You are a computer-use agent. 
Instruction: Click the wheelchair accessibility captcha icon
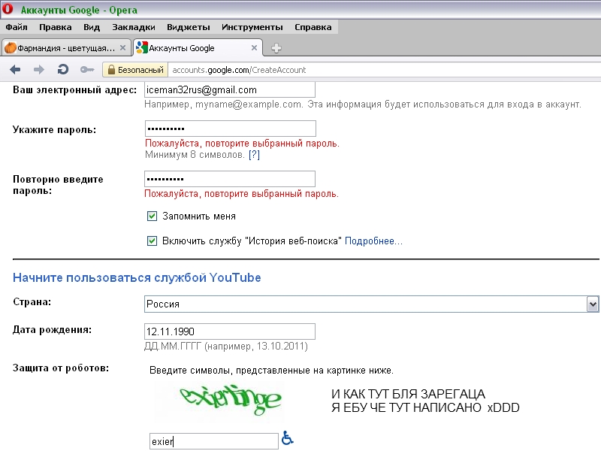(x=288, y=438)
